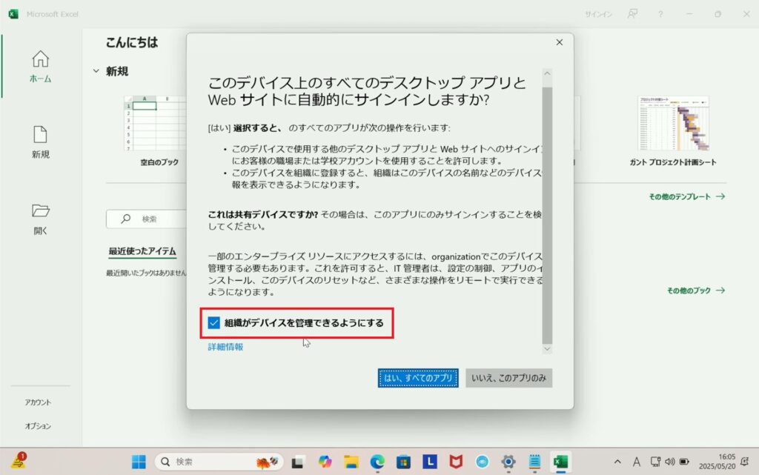Open the blue L app on taskbar
Viewport: 759px width, 475px height.
[429, 462]
